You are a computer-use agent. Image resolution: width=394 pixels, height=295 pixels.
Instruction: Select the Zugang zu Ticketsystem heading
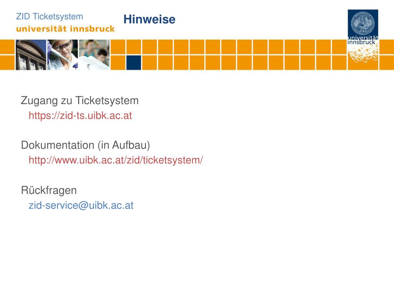tap(80, 101)
